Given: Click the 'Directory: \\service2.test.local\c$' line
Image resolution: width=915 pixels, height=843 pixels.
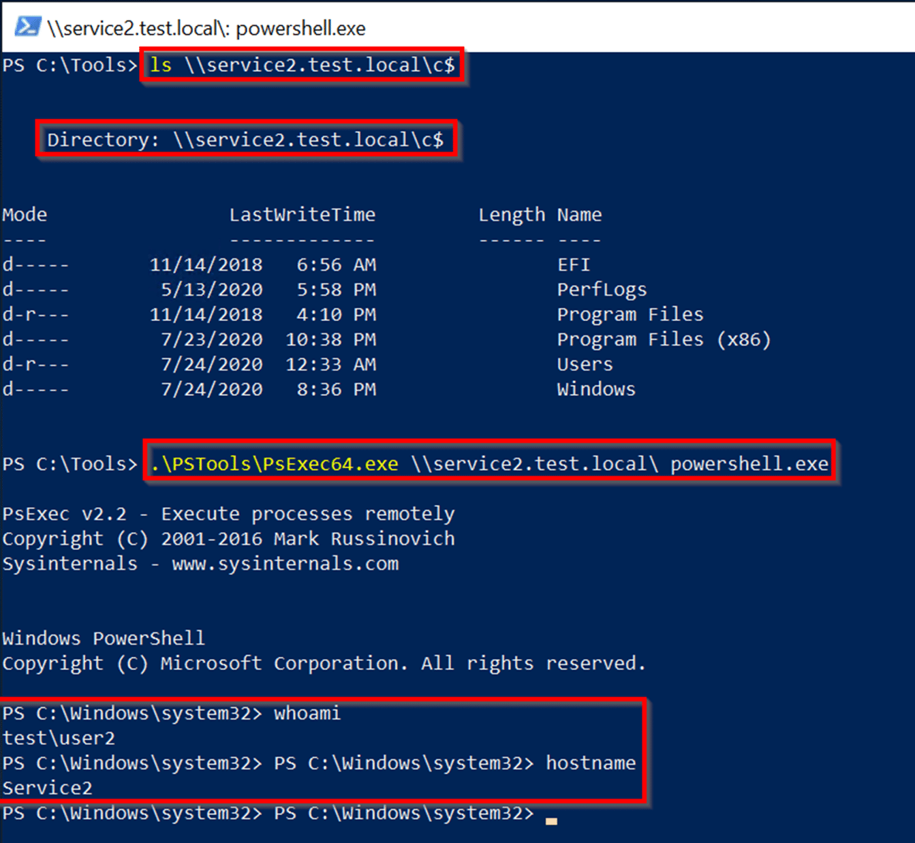Looking at the screenshot, I should click(245, 140).
